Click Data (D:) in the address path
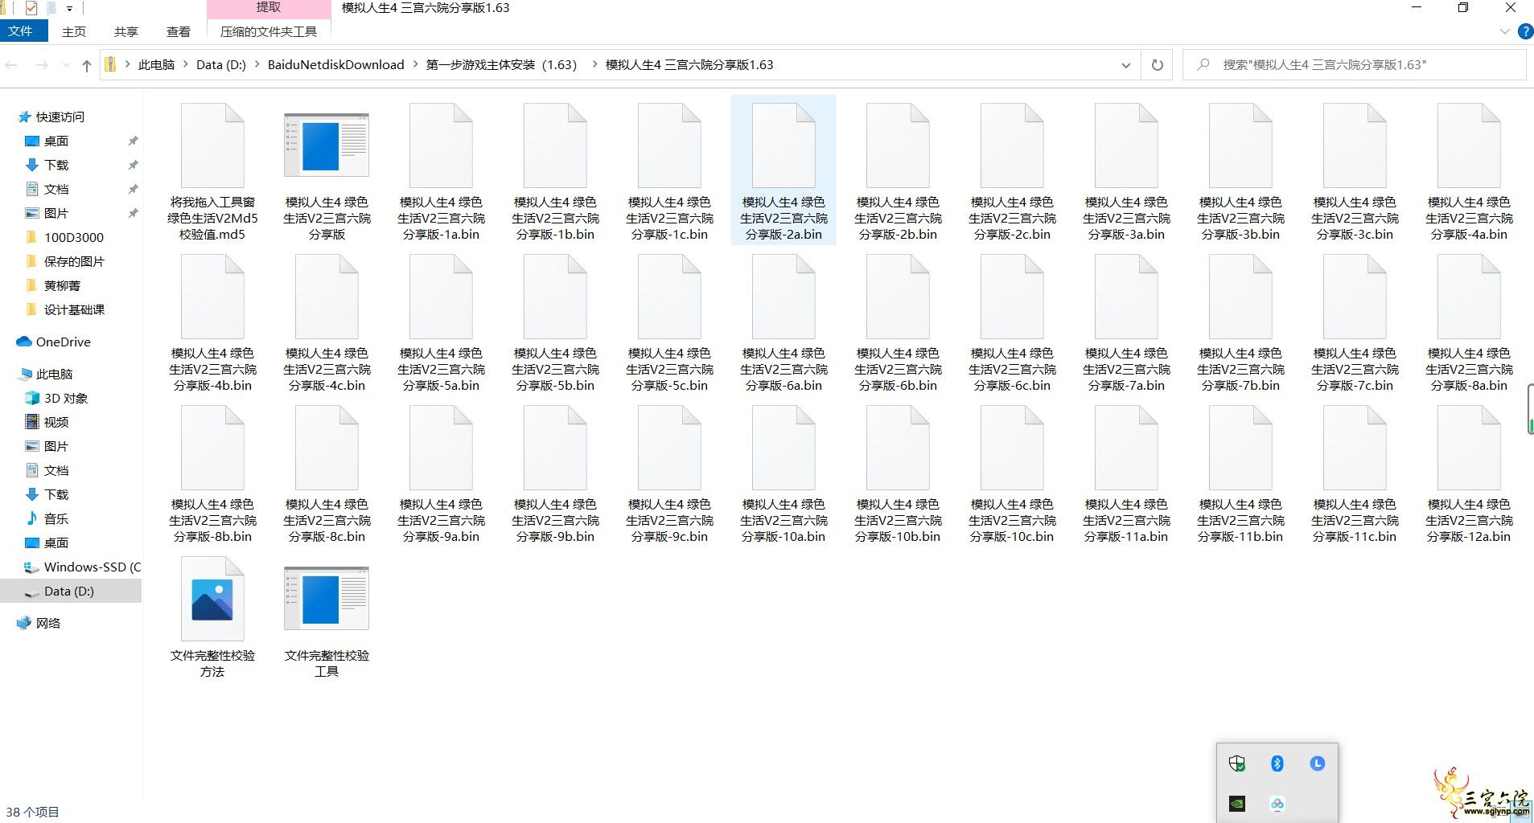Viewport: 1534px width, 823px height. tap(221, 65)
